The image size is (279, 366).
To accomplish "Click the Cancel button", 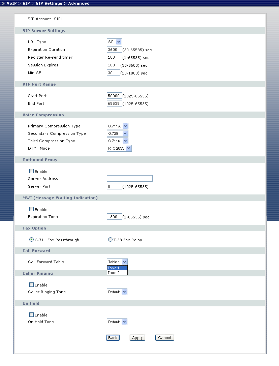I will tap(164, 338).
